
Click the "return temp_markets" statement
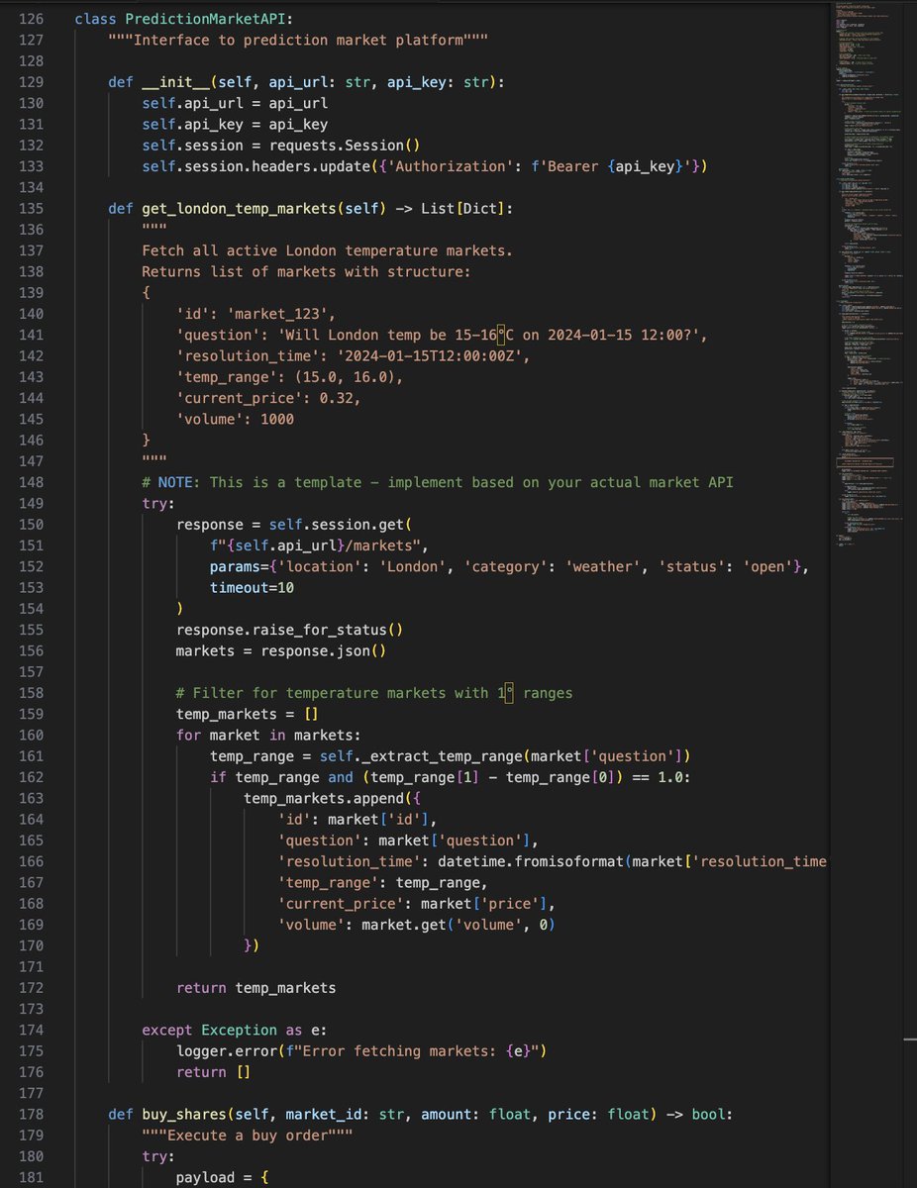[x=255, y=988]
